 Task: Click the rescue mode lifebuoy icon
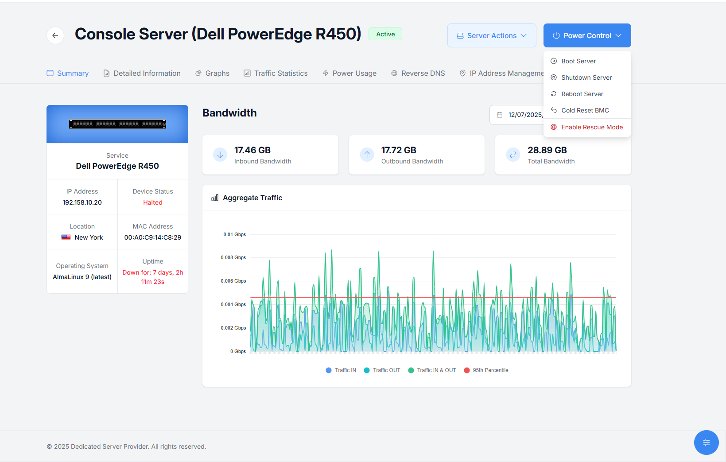pos(554,127)
